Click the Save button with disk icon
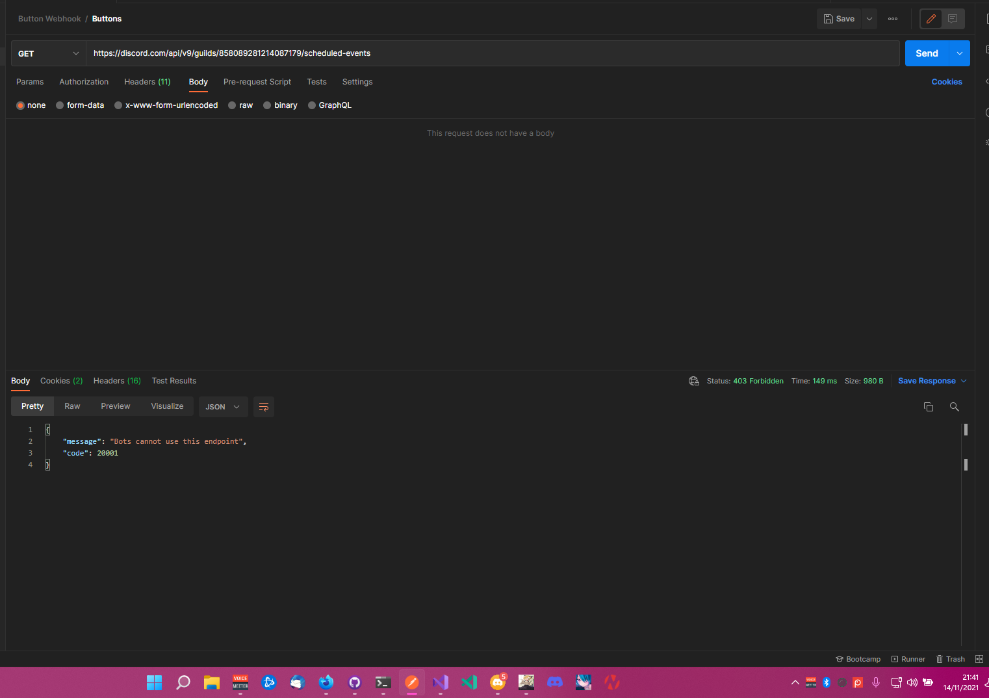Screen dimensions: 989x698 839,19
